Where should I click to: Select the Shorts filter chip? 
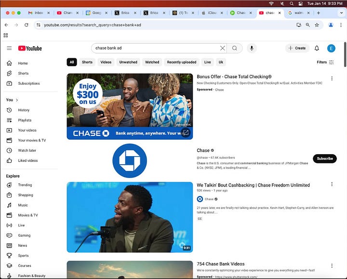87,62
